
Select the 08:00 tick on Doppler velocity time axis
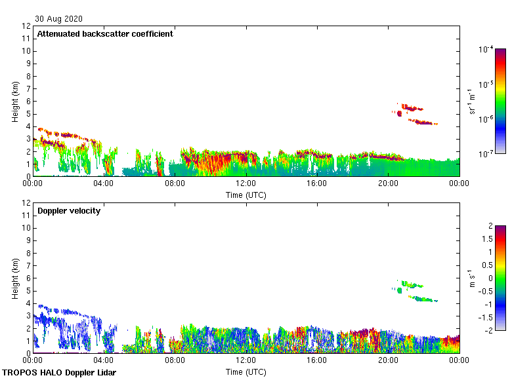175,361
